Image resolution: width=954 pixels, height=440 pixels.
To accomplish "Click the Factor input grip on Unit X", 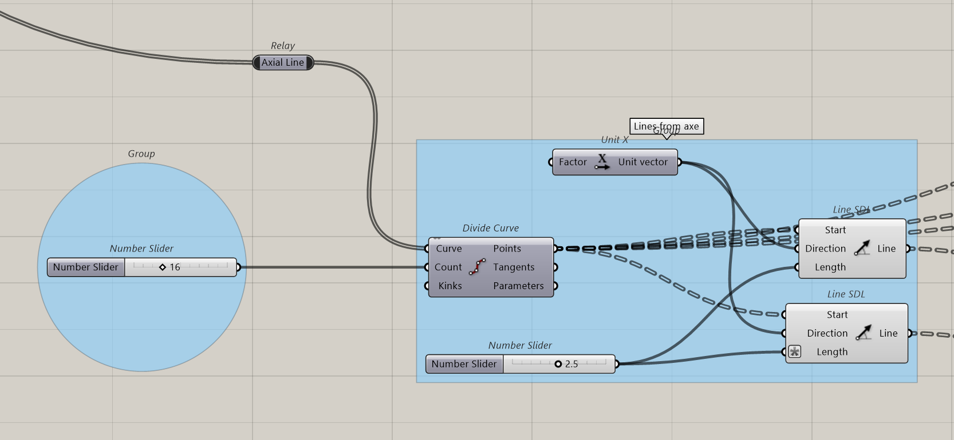I will pyautogui.click(x=551, y=162).
